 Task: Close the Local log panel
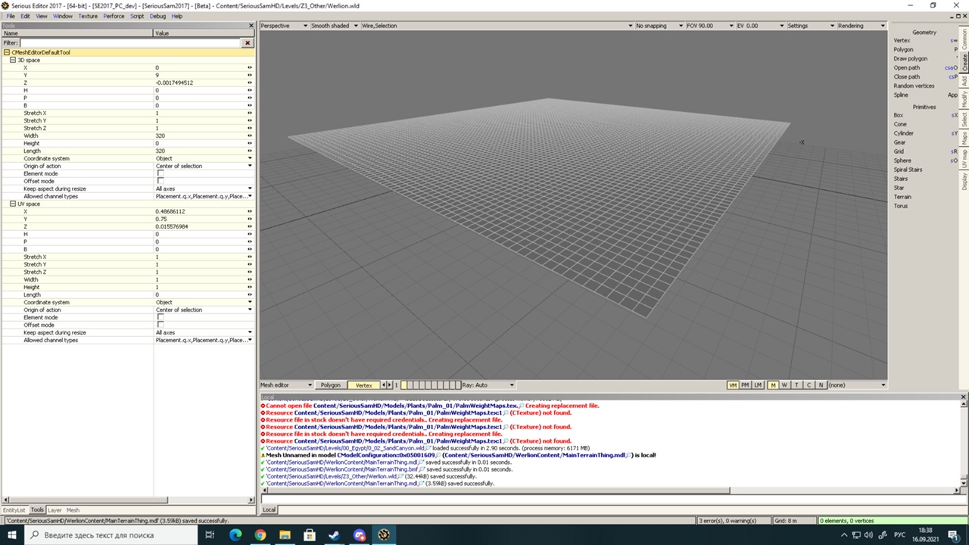click(x=964, y=397)
